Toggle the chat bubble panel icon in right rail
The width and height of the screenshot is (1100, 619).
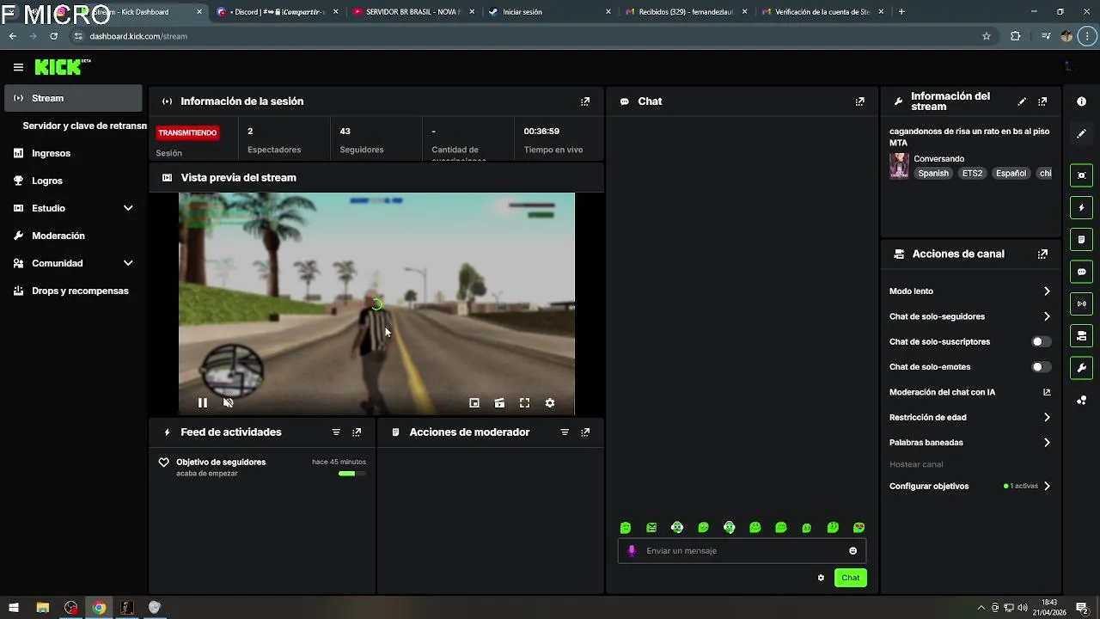(x=1081, y=272)
